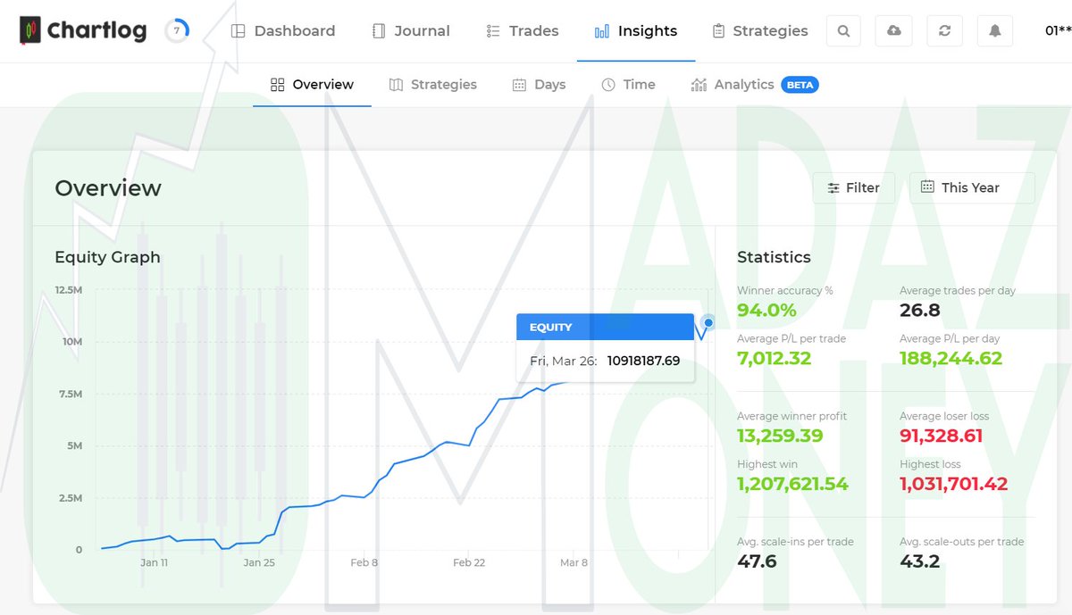Click the highest win 1,207,621.54
The width and height of the screenshot is (1072, 615).
[792, 485]
